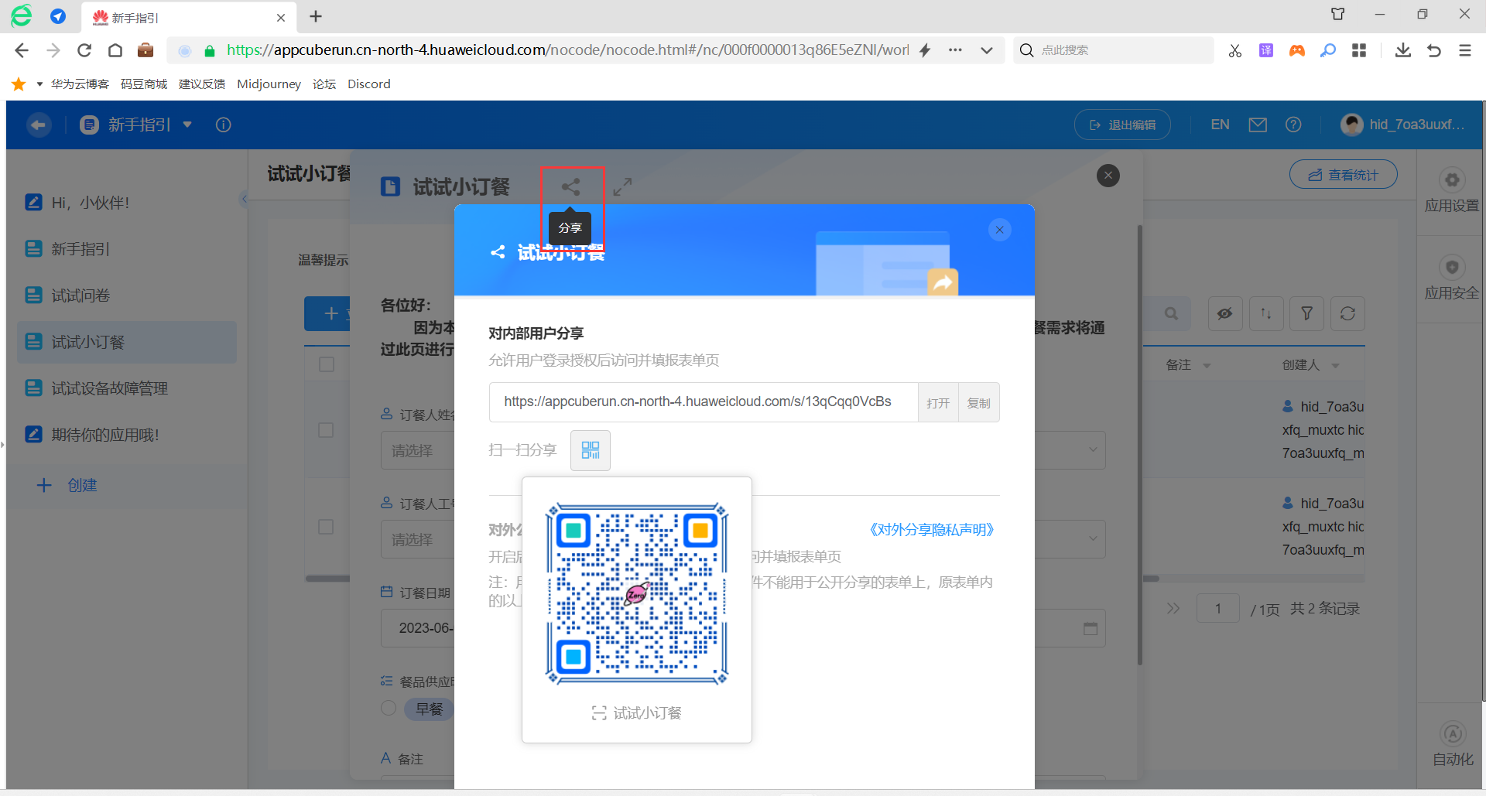Refresh the table data
Viewport: 1486px width, 796px height.
point(1347,314)
